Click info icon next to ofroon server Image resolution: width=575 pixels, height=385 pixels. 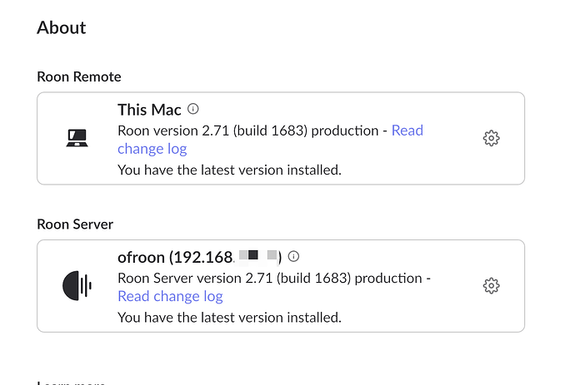click(293, 256)
